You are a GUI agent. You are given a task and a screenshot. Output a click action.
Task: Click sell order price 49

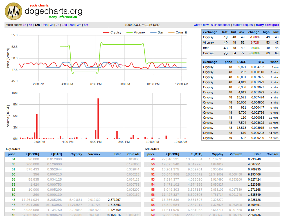click(153, 159)
